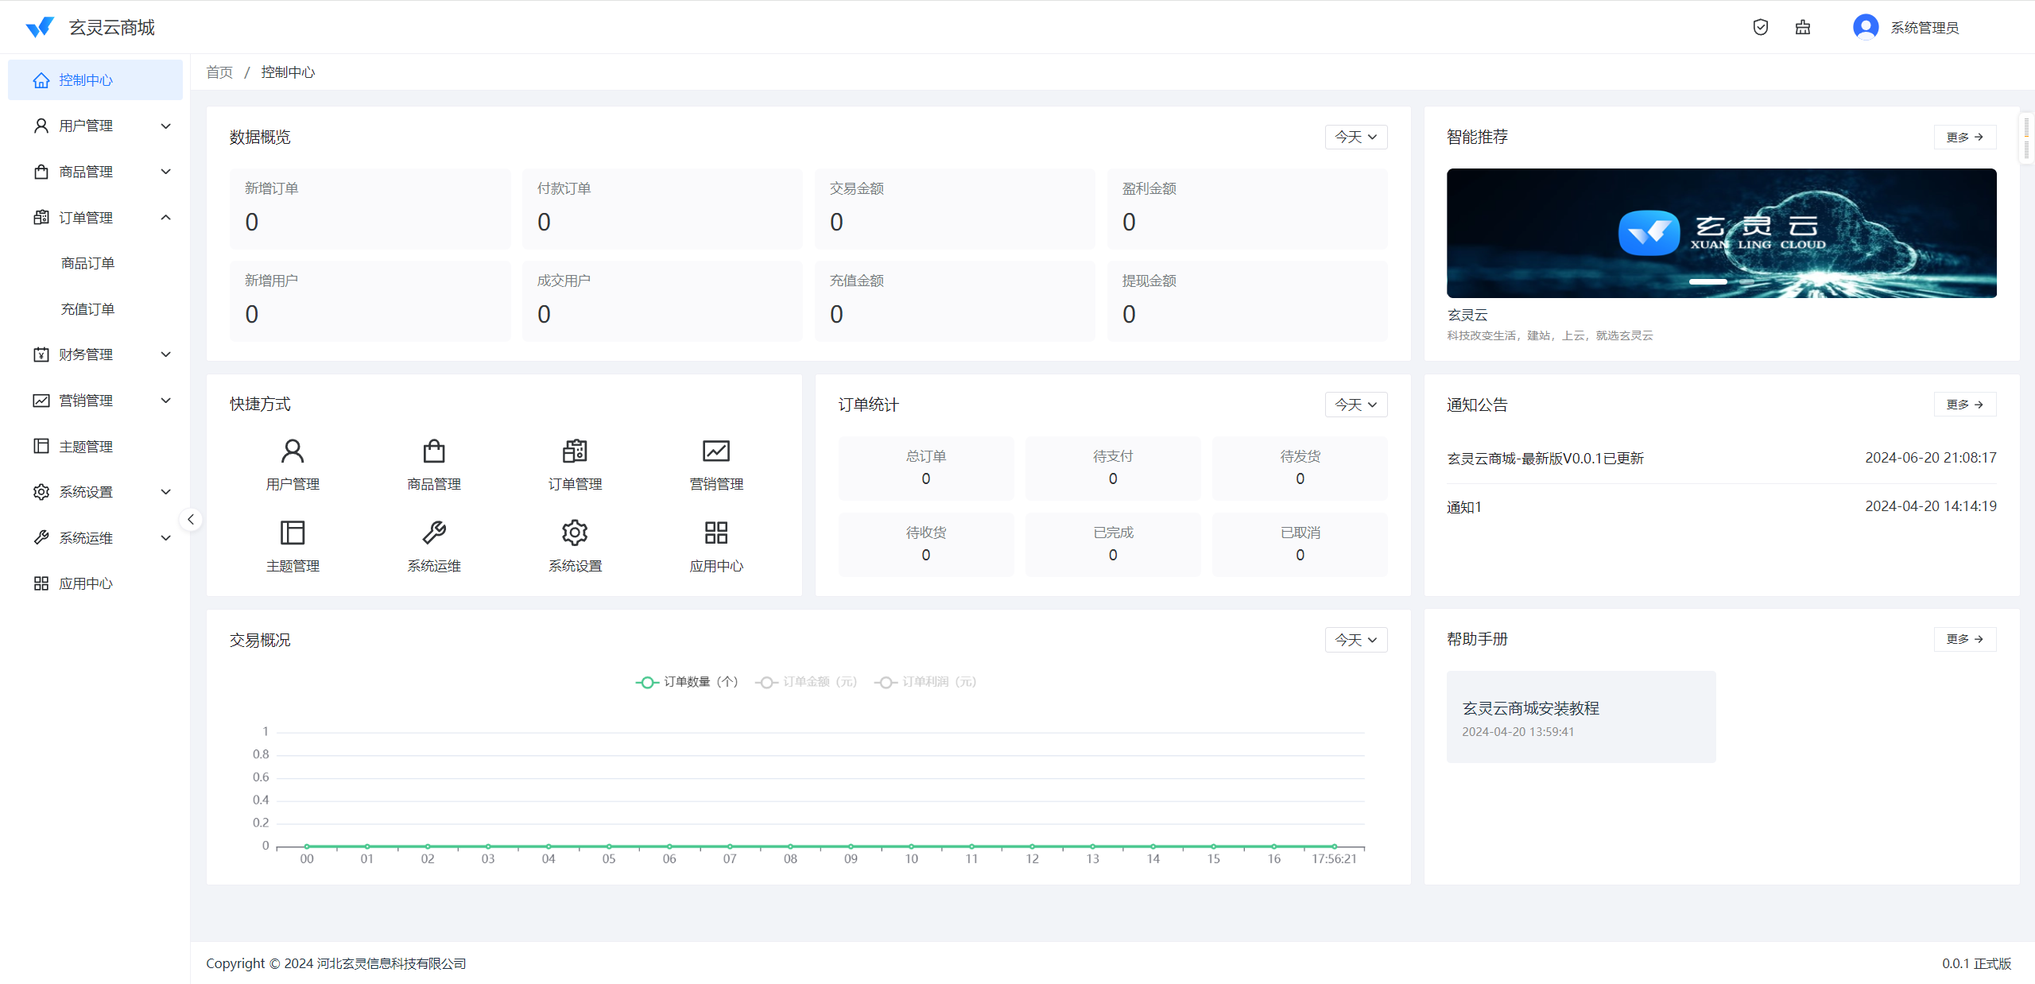Open the 今天 dropdown in 订单统计
2035x984 pixels.
(1355, 405)
